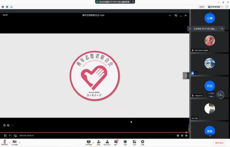The height and width of the screenshot is (147, 230).
Task: Open the video player more options menu
Action: click(170, 15)
